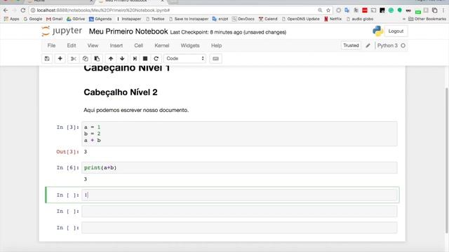Viewport: 449px width, 252px height.
Task: Click the text Aqui podemos escrever nosso documento
Action: [136, 110]
